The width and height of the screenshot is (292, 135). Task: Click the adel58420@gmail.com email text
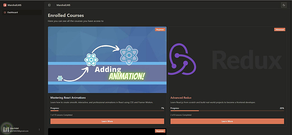pyautogui.click(x=19, y=131)
